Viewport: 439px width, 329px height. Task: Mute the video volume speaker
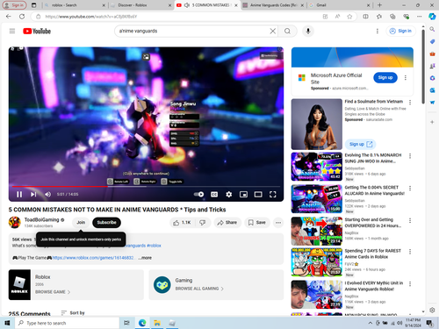coord(47,194)
